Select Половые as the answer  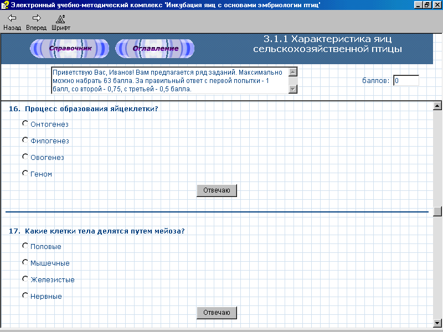coord(25,246)
